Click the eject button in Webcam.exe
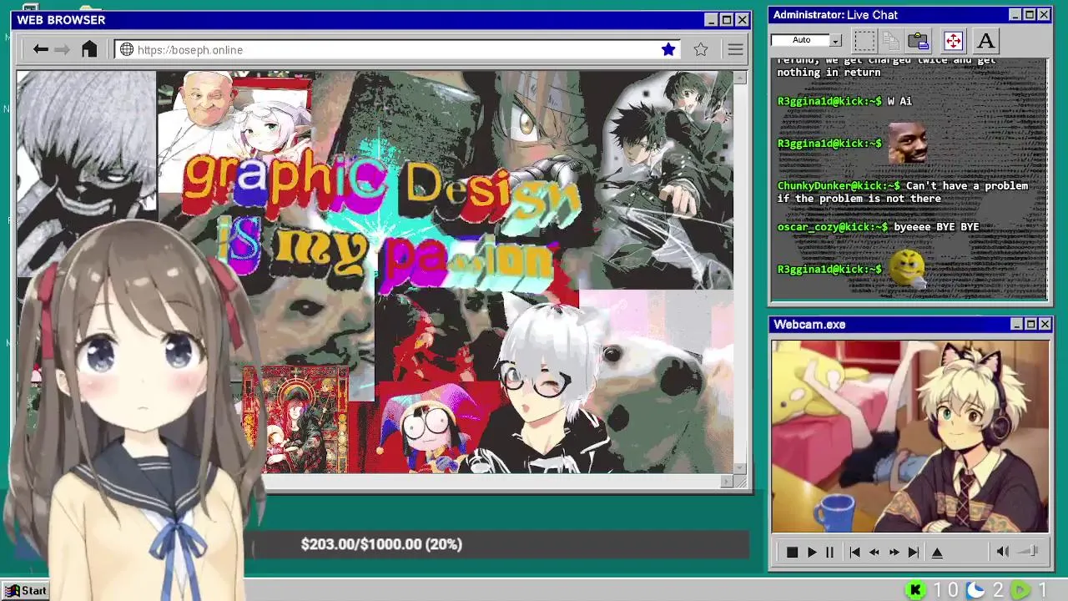Image resolution: width=1068 pixels, height=601 pixels. pyautogui.click(x=937, y=553)
